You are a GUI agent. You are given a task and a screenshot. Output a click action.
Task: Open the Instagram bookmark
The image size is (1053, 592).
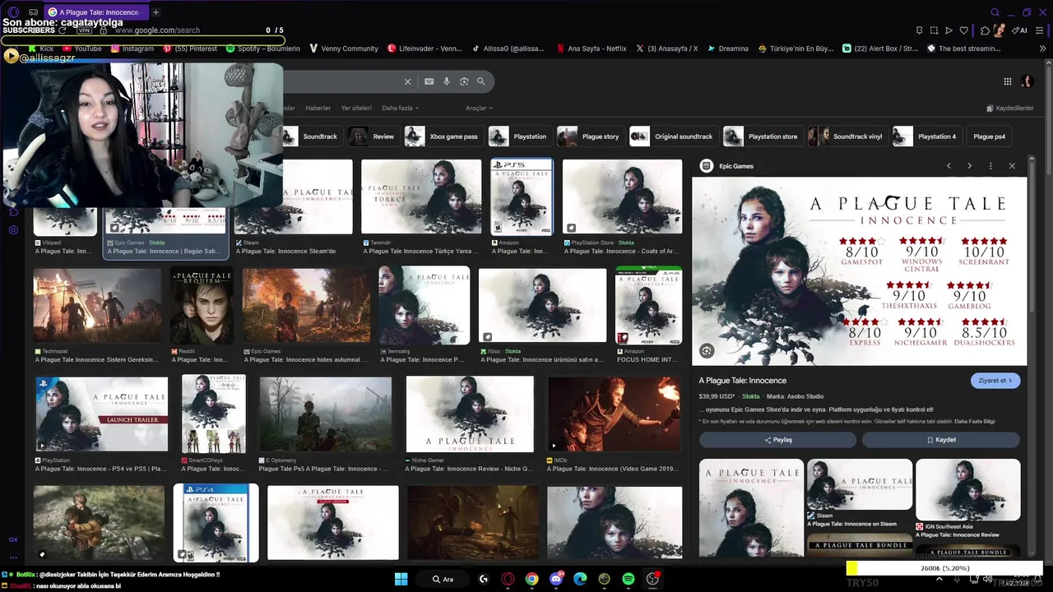(x=132, y=49)
